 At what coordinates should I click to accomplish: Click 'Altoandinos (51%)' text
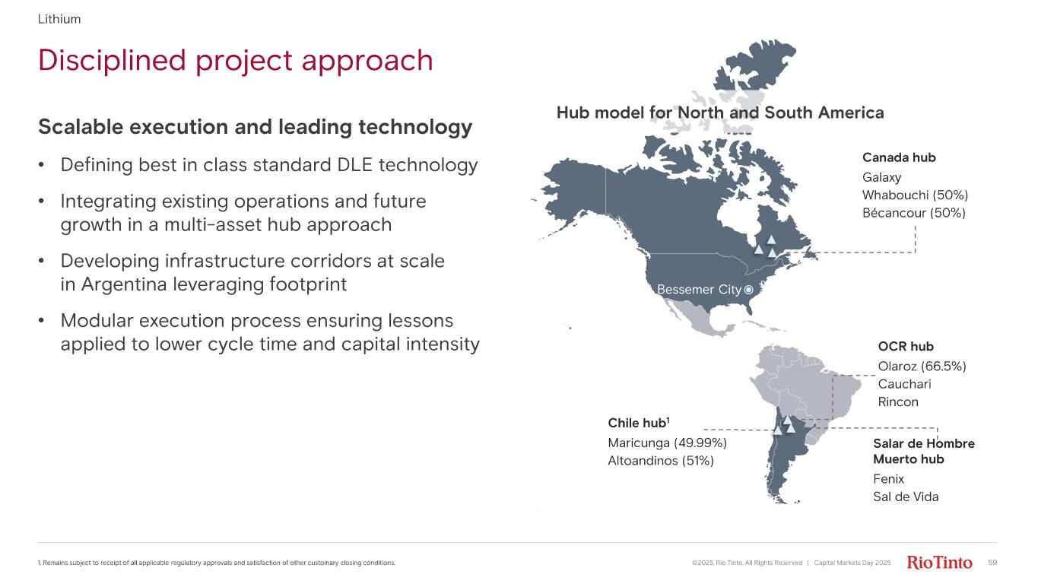point(661,461)
